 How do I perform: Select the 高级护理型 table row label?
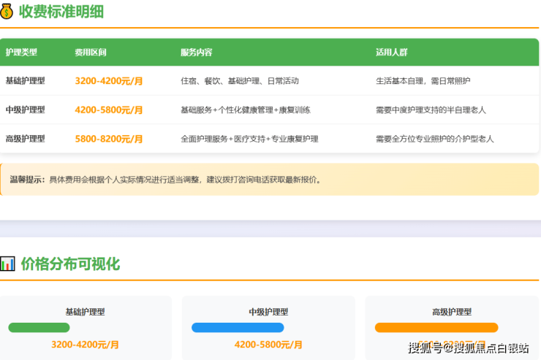(x=25, y=138)
